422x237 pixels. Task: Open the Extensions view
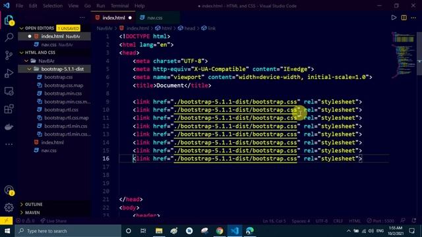[9, 109]
